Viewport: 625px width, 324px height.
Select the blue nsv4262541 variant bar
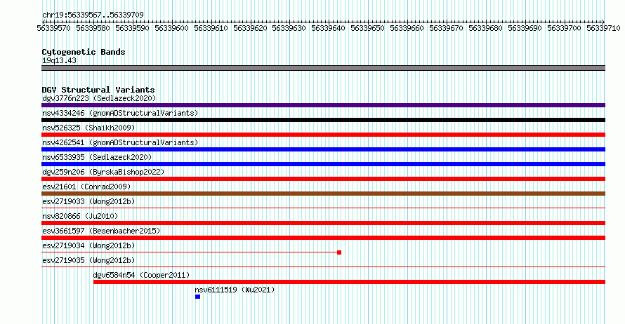pyautogui.click(x=323, y=149)
